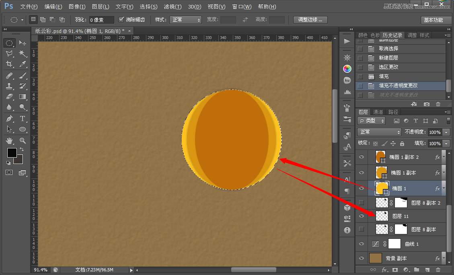Hide the 背景 副本 layer
Image resolution: width=454 pixels, height=275 pixels.
click(362, 258)
